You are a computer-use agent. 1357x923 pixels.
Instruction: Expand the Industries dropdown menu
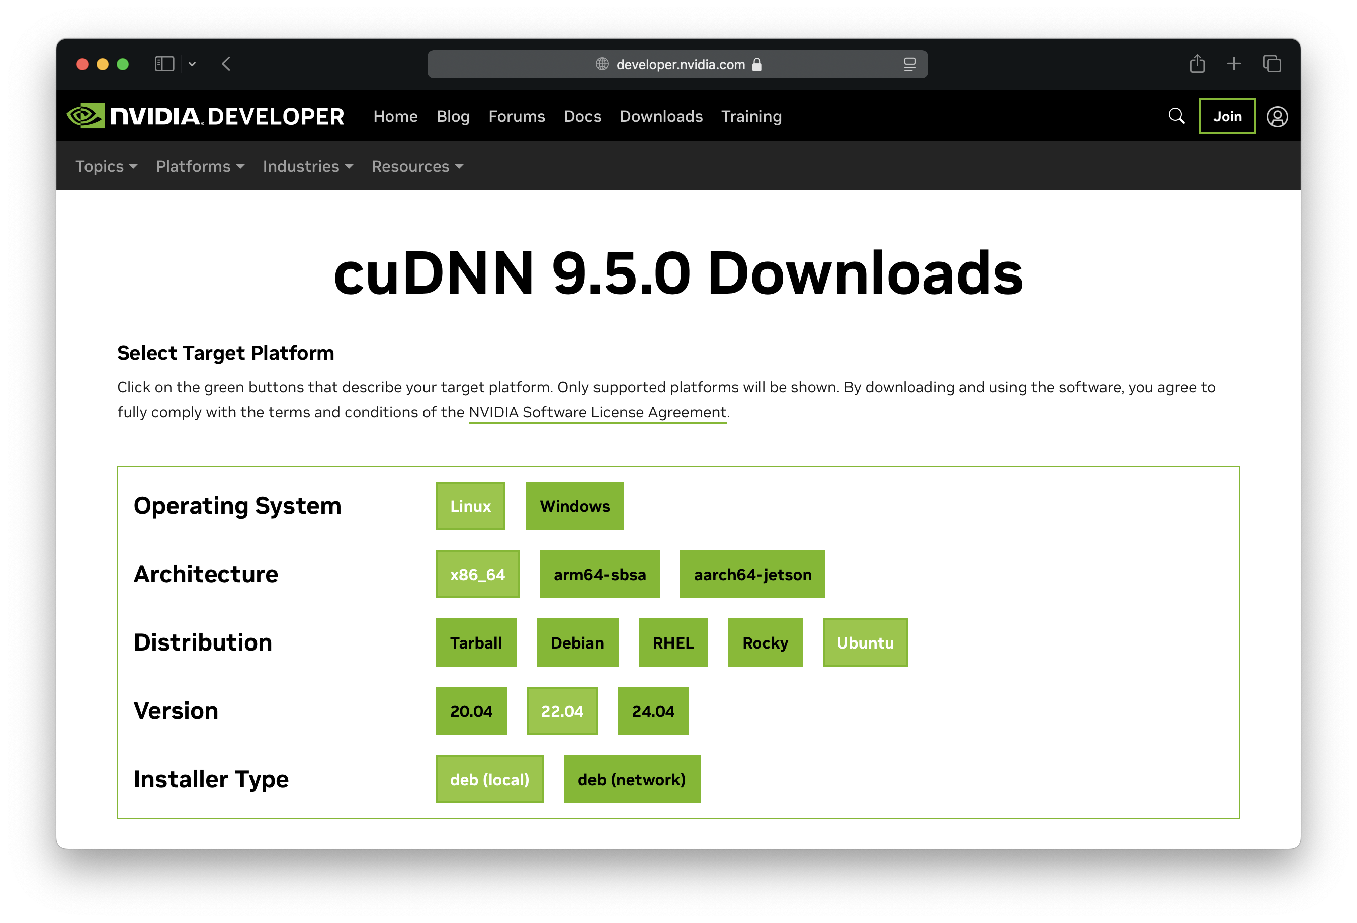click(308, 166)
